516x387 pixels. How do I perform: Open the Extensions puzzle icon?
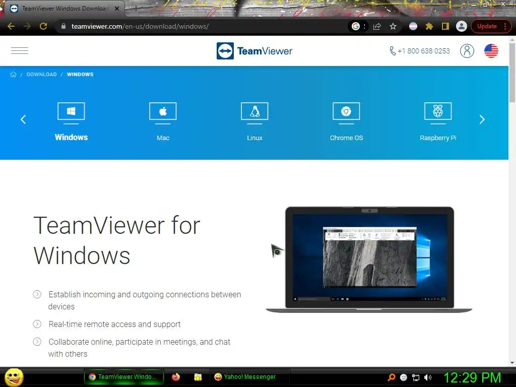pyautogui.click(x=429, y=26)
